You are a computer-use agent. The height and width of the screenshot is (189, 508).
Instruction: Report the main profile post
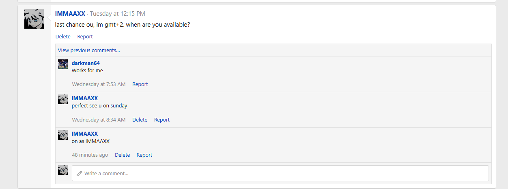(85, 36)
